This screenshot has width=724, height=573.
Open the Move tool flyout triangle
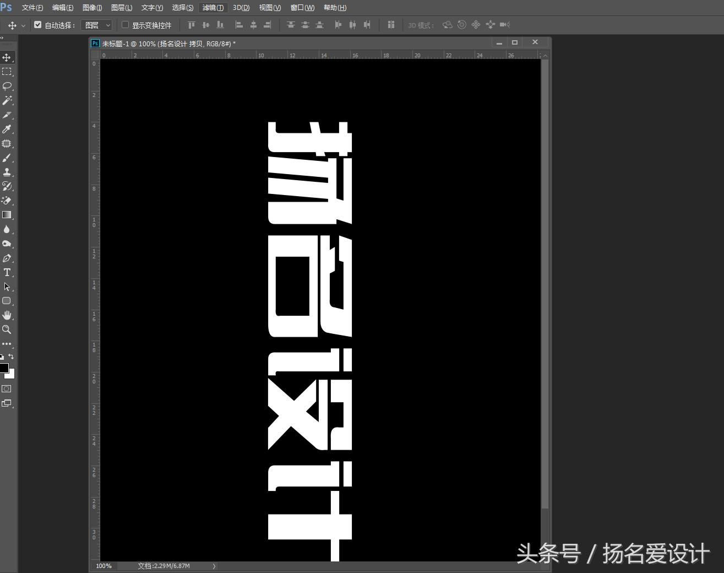point(23,25)
